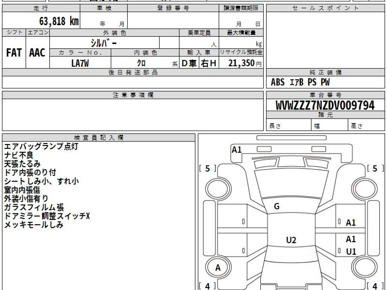Select the 長さ dimension label
This screenshot has width=387, height=290.
point(275,126)
